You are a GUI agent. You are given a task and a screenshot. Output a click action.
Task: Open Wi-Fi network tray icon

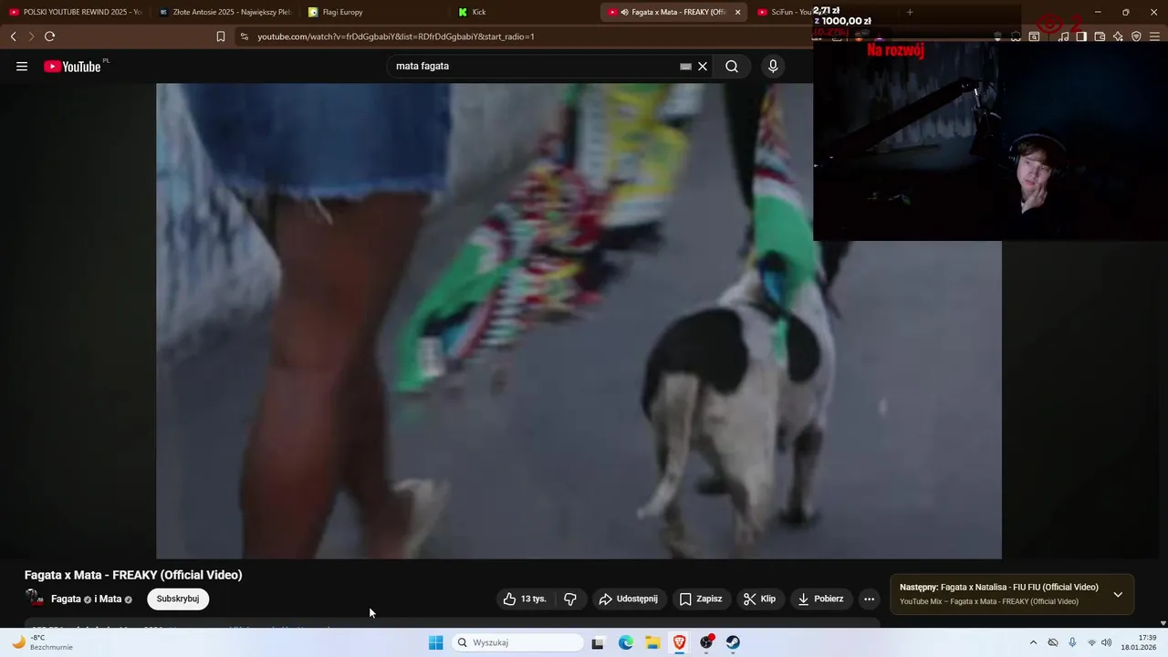tap(1091, 642)
